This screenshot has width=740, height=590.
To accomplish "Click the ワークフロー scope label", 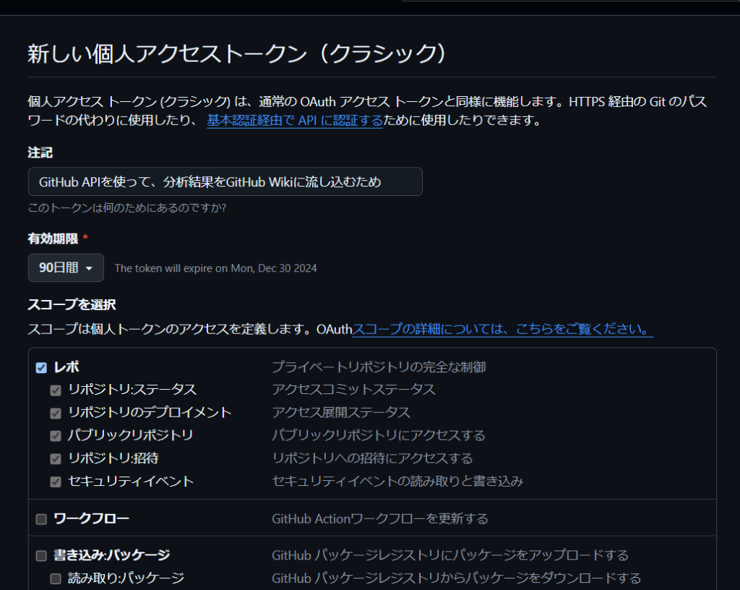I will pos(92,518).
